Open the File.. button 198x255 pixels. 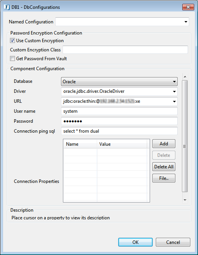(x=164, y=178)
